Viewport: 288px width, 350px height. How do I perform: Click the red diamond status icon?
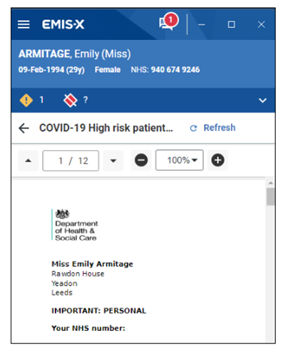point(71,100)
